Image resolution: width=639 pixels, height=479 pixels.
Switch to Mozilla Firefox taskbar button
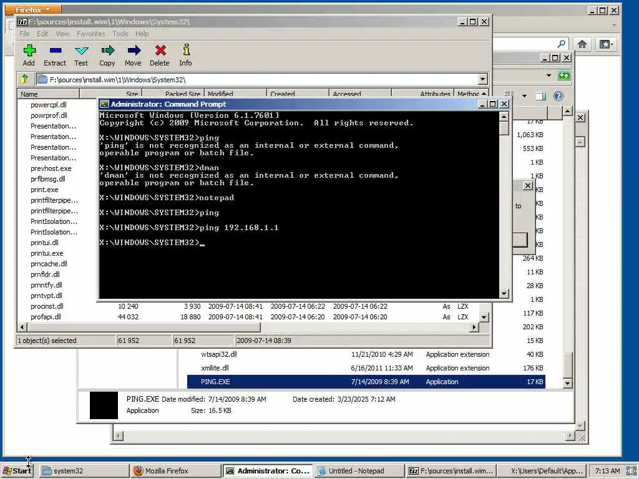[176, 471]
